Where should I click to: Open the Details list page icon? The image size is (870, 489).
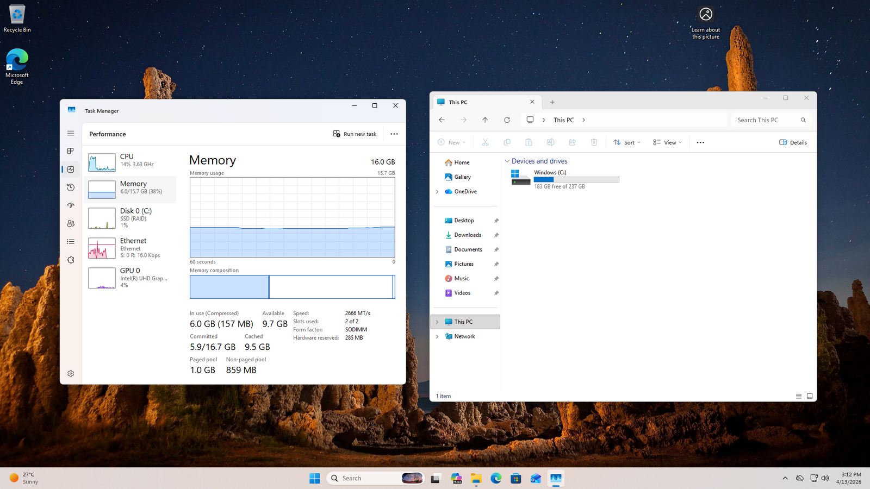[71, 242]
